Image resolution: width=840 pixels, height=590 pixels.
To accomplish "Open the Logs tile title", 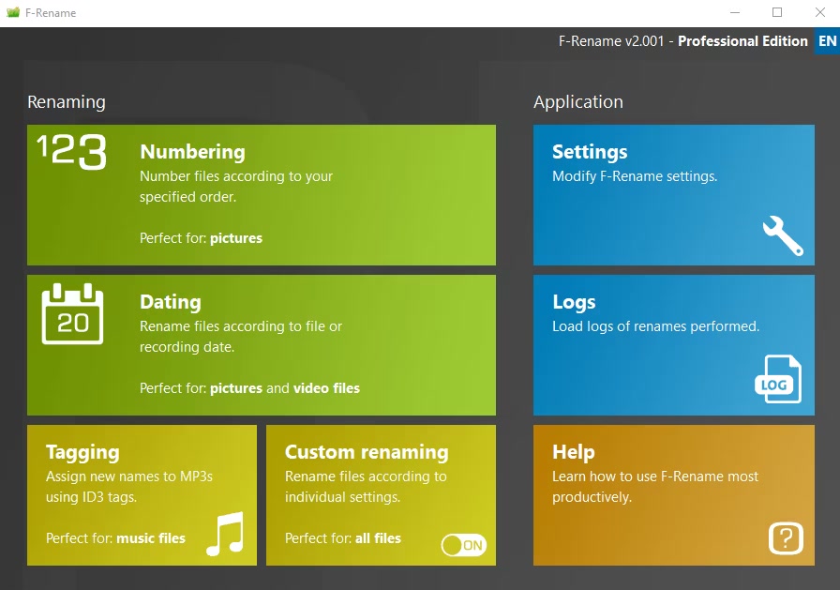I will point(574,302).
